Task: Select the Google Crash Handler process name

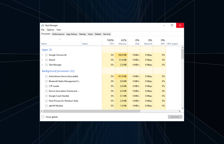Action: tap(59, 96)
